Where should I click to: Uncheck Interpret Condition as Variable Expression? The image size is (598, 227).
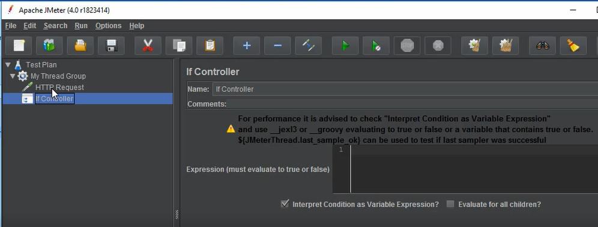(285, 204)
